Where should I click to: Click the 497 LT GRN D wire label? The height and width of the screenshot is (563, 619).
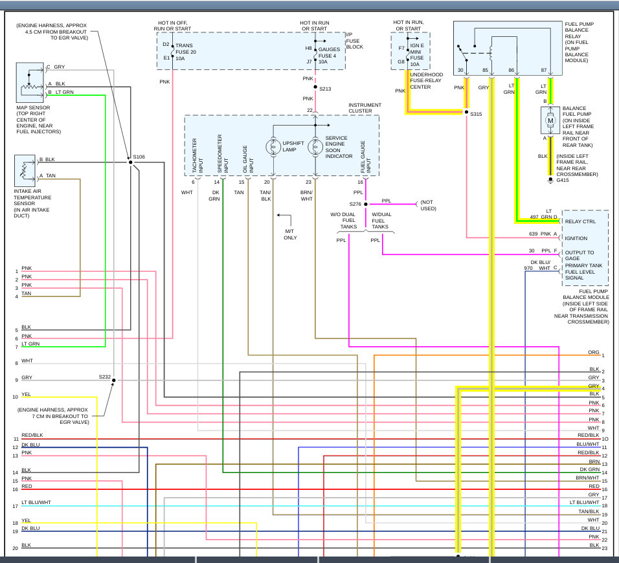(543, 214)
